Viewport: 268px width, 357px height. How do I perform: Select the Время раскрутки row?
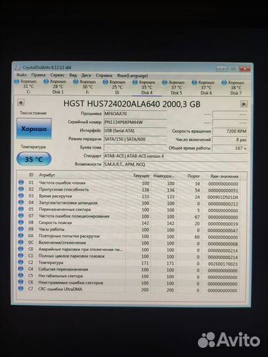click(x=129, y=196)
